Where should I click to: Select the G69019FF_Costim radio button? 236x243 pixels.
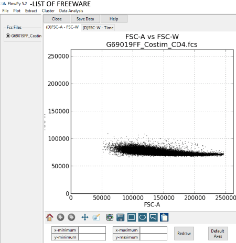[x=8, y=36]
